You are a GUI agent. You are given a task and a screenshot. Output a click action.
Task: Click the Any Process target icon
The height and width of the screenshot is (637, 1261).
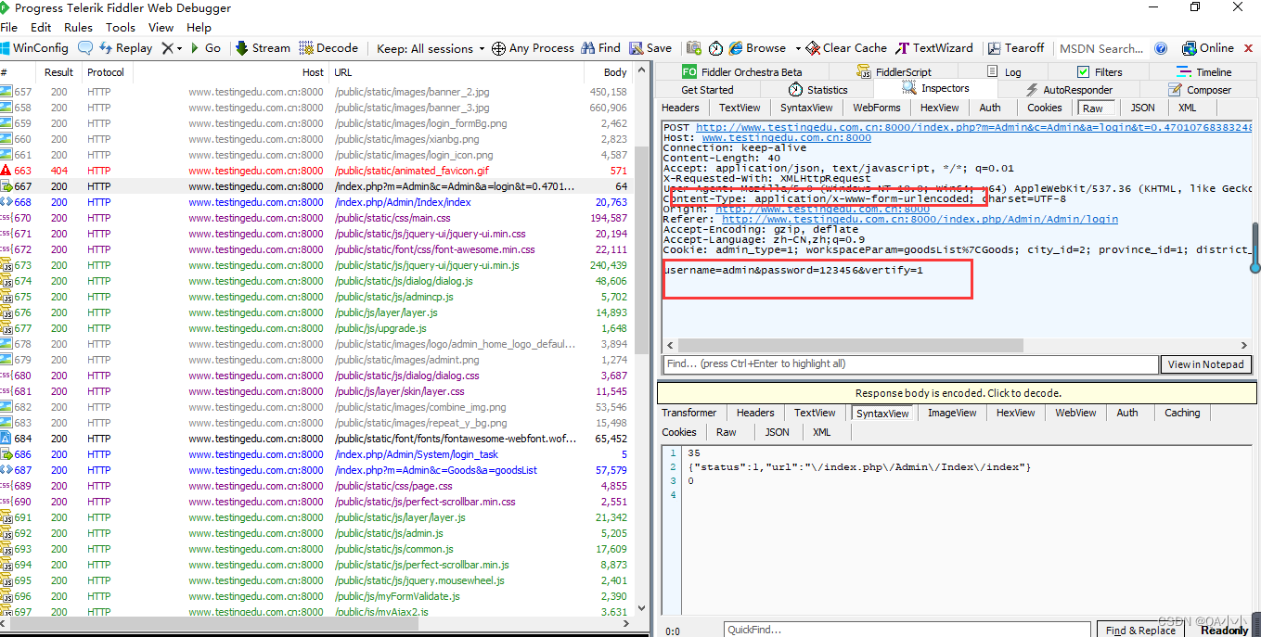coord(498,48)
